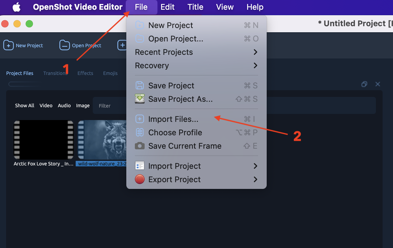The width and height of the screenshot is (393, 248).
Task: Select the Arctic Fox Love Story thumbnail
Action: pos(44,140)
